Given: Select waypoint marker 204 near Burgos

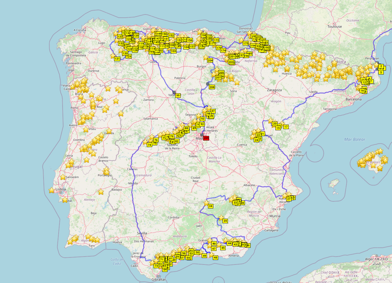Looking at the screenshot, I should (x=210, y=60).
